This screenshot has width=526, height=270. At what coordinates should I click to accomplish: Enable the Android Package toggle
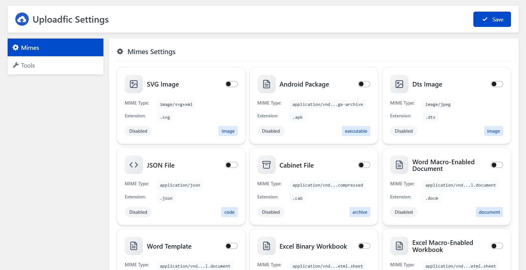(364, 84)
